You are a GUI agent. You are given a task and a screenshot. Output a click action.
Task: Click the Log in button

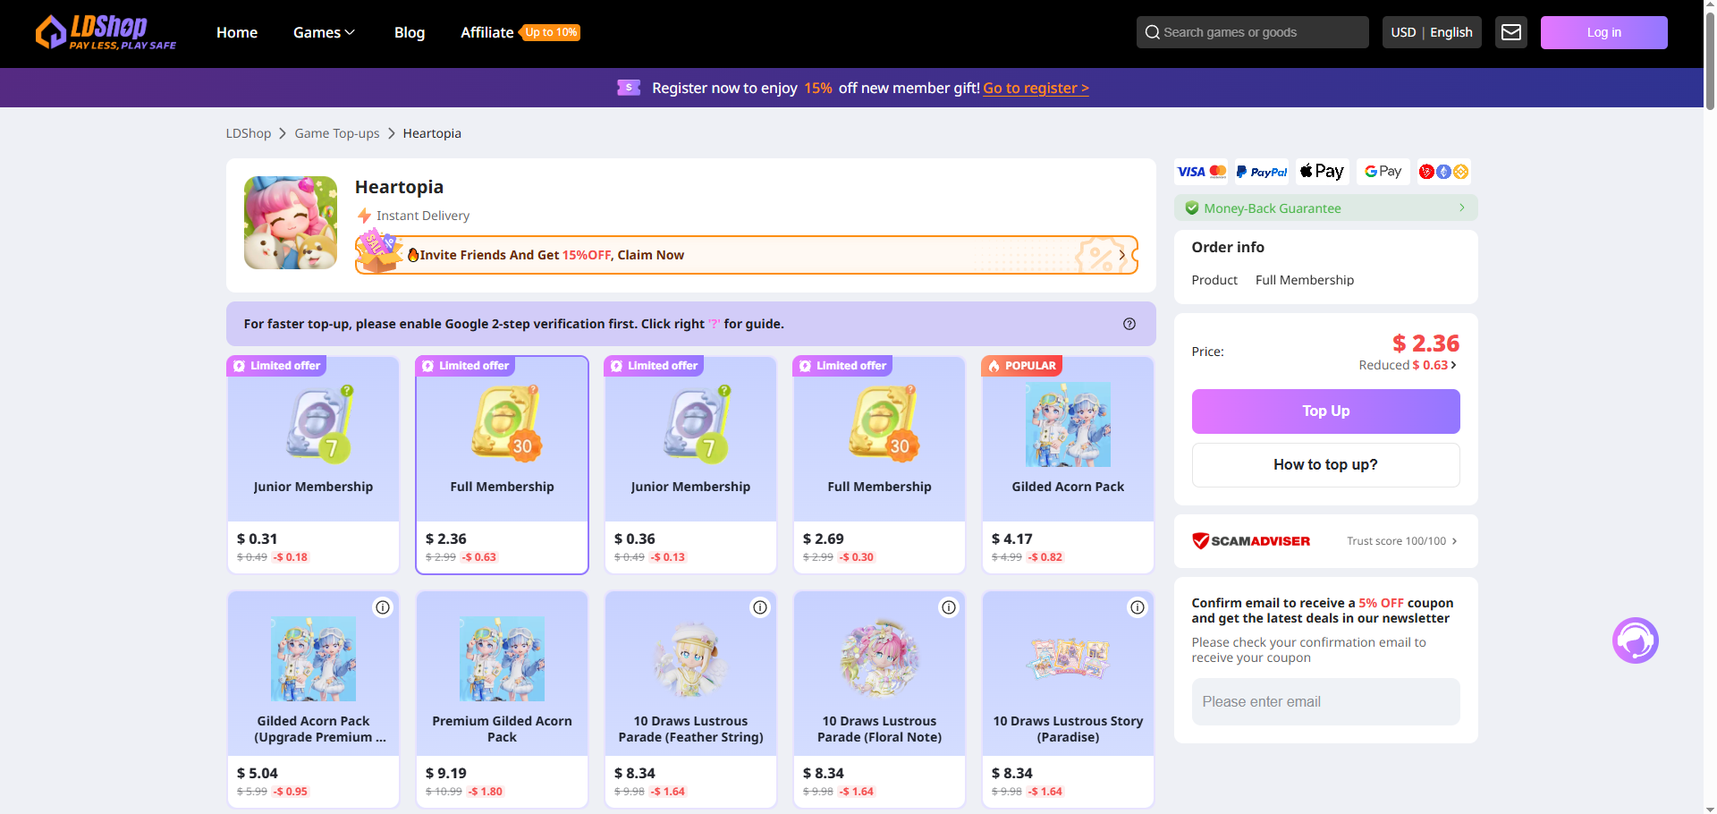tap(1604, 32)
